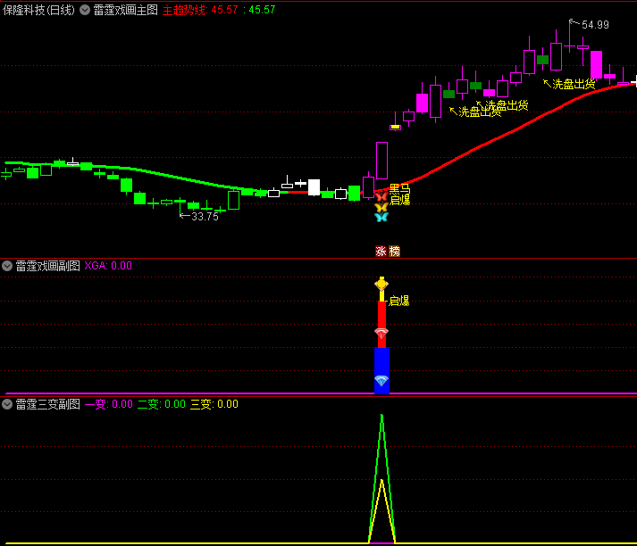Click the 雷霆三变副图 indicator name

[x=48, y=404]
